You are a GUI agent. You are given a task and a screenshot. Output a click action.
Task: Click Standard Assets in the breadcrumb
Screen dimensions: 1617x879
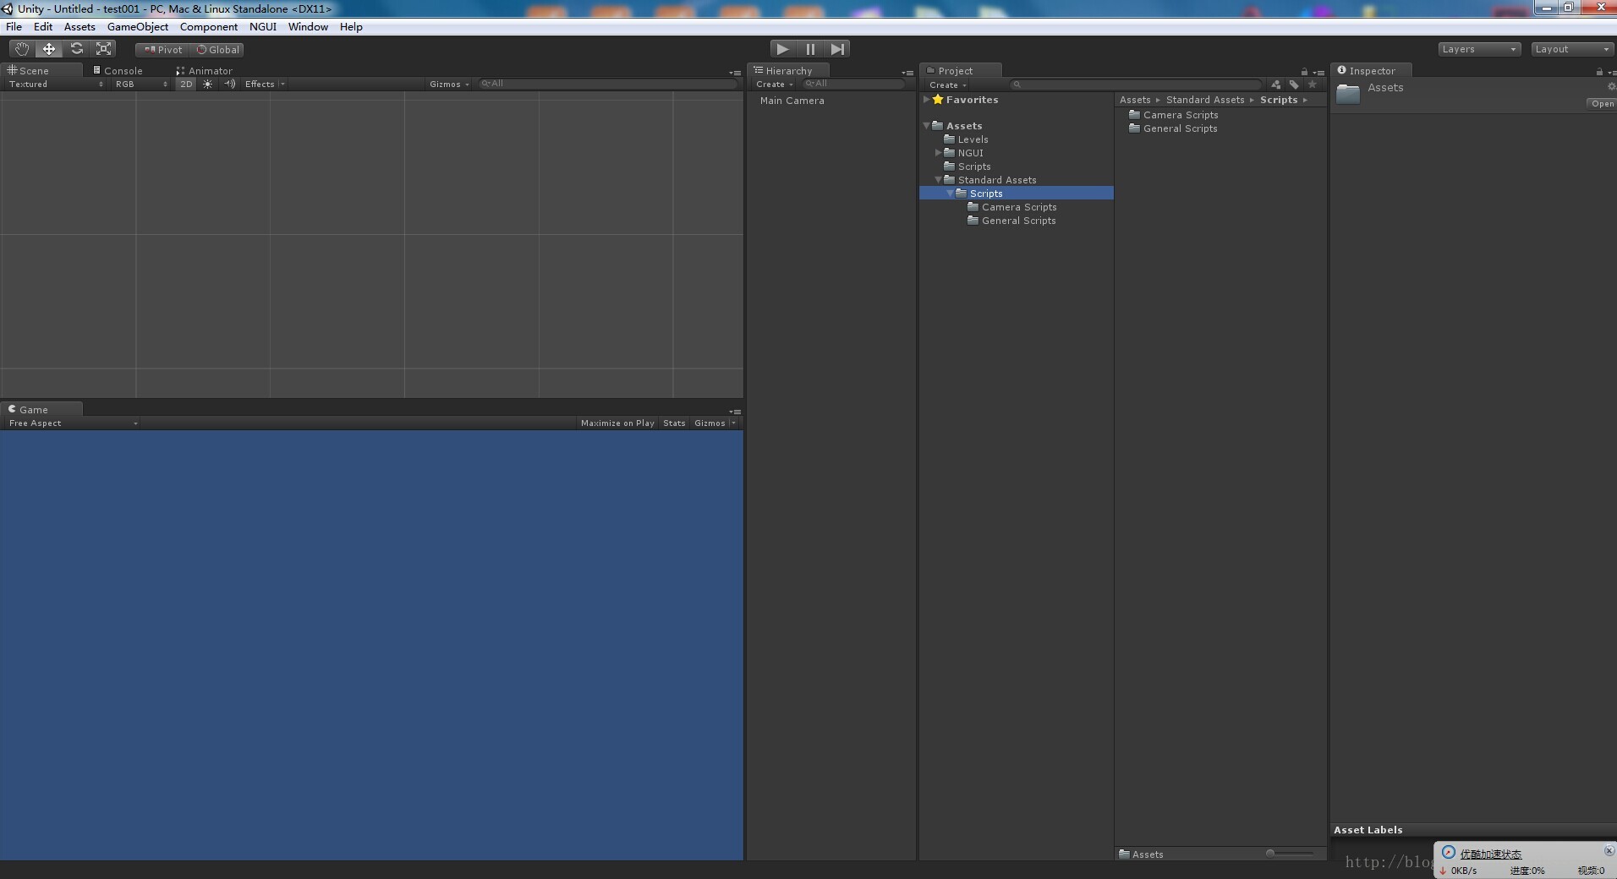pyautogui.click(x=1205, y=100)
